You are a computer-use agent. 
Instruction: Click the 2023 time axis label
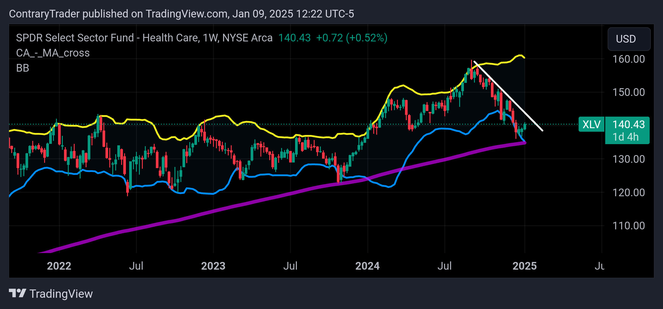click(213, 266)
